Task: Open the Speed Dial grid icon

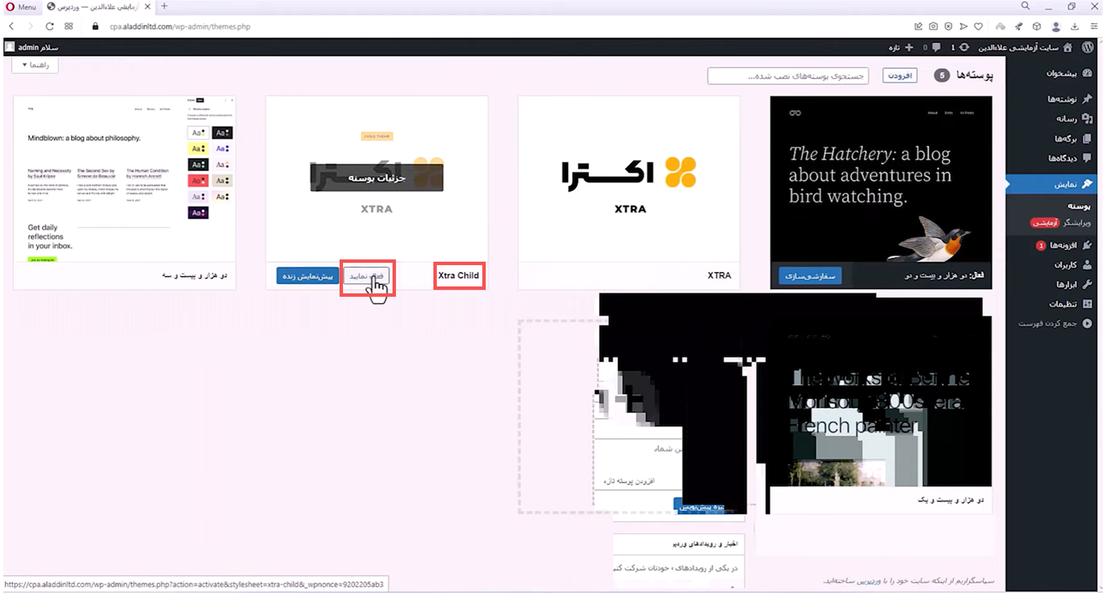Action: click(x=69, y=26)
